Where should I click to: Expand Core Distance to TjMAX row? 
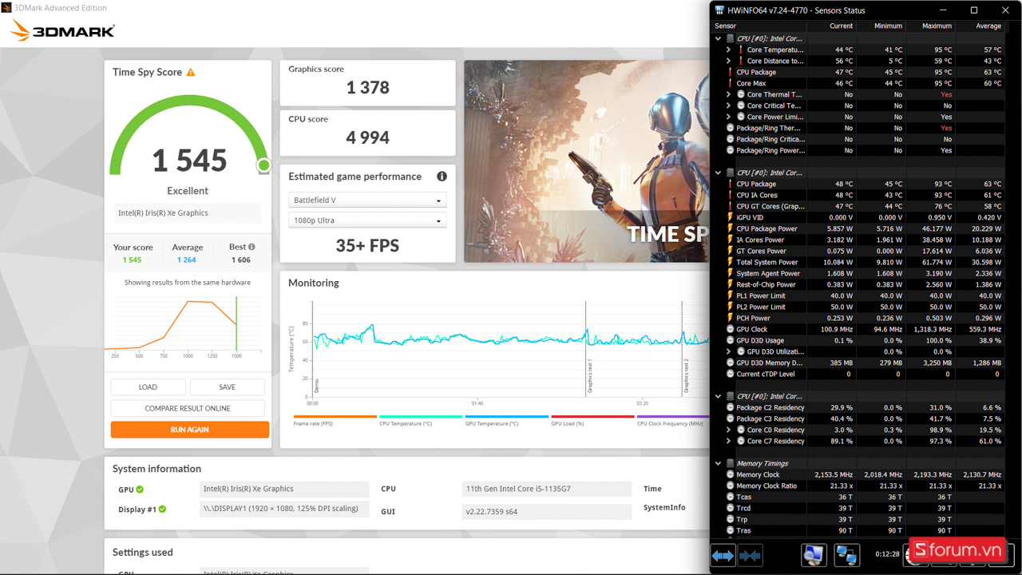coord(729,61)
